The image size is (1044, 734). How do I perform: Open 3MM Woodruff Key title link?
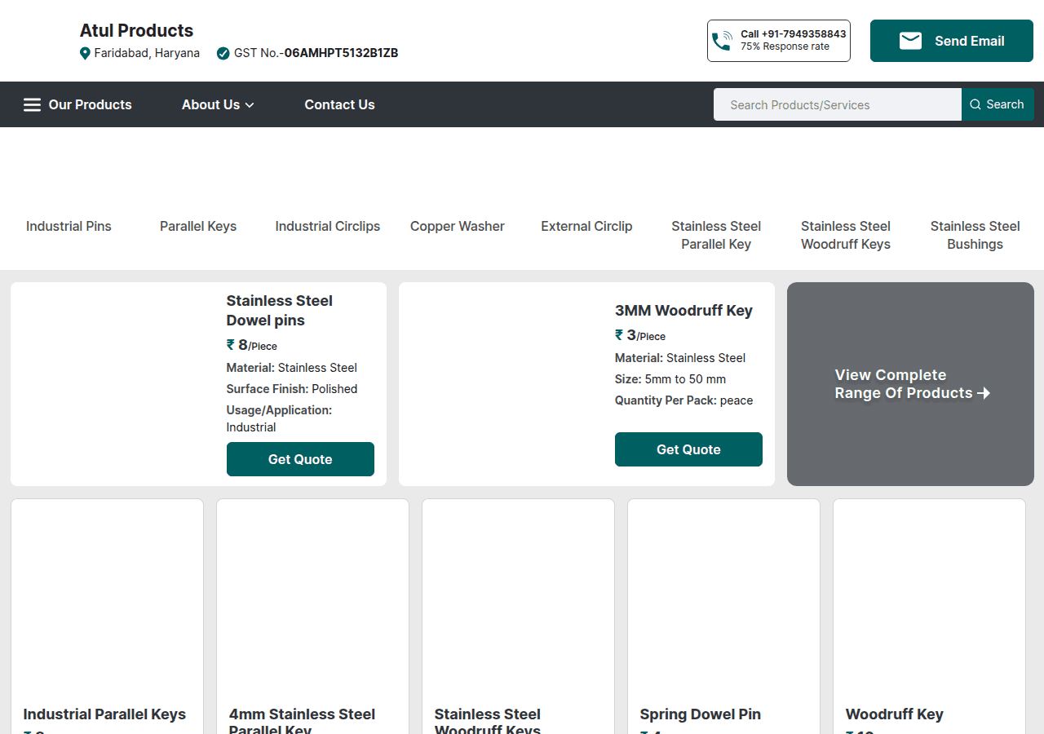(x=683, y=311)
